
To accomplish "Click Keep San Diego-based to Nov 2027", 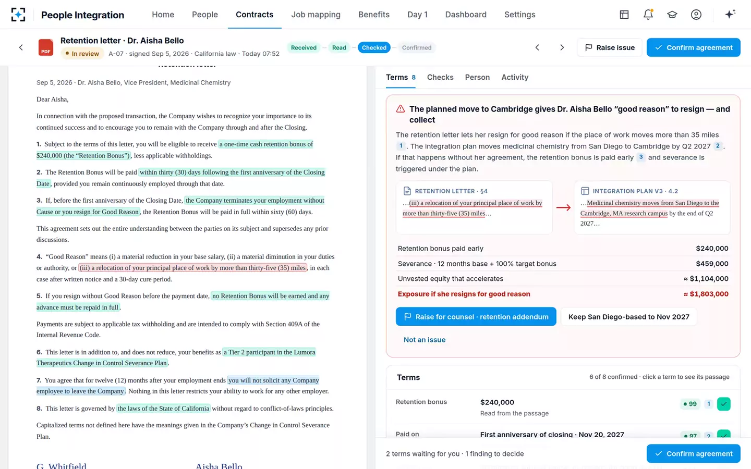I will [629, 317].
